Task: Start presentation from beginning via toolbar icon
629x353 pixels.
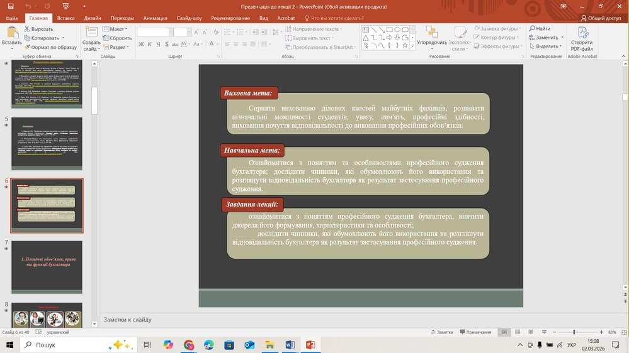Action: [64, 6]
